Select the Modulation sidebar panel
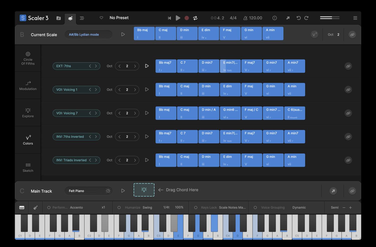The width and height of the screenshot is (376, 247). point(28,86)
